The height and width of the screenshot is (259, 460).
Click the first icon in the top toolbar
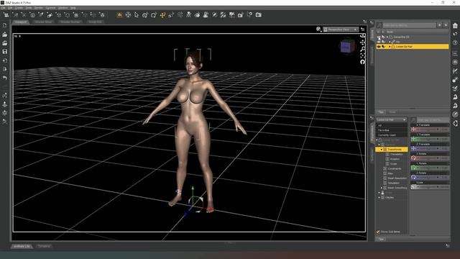pyautogui.click(x=6, y=14)
